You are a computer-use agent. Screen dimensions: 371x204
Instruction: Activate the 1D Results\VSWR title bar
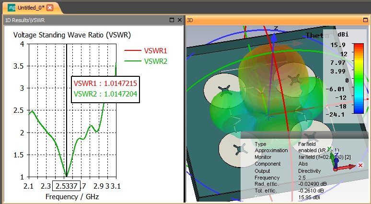[72, 20]
